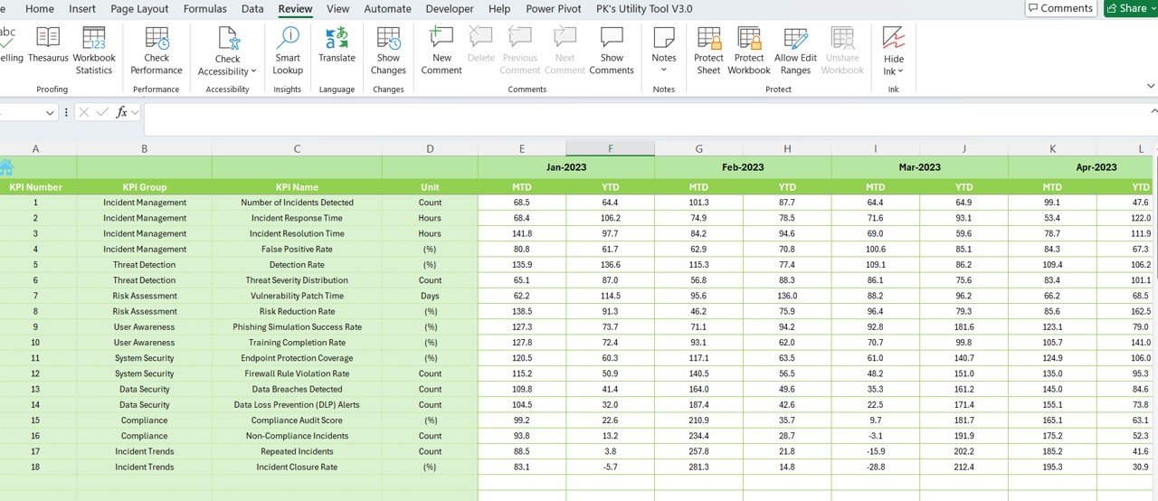Click Protect Sheet
Image resolution: width=1158 pixels, height=501 pixels.
(708, 51)
